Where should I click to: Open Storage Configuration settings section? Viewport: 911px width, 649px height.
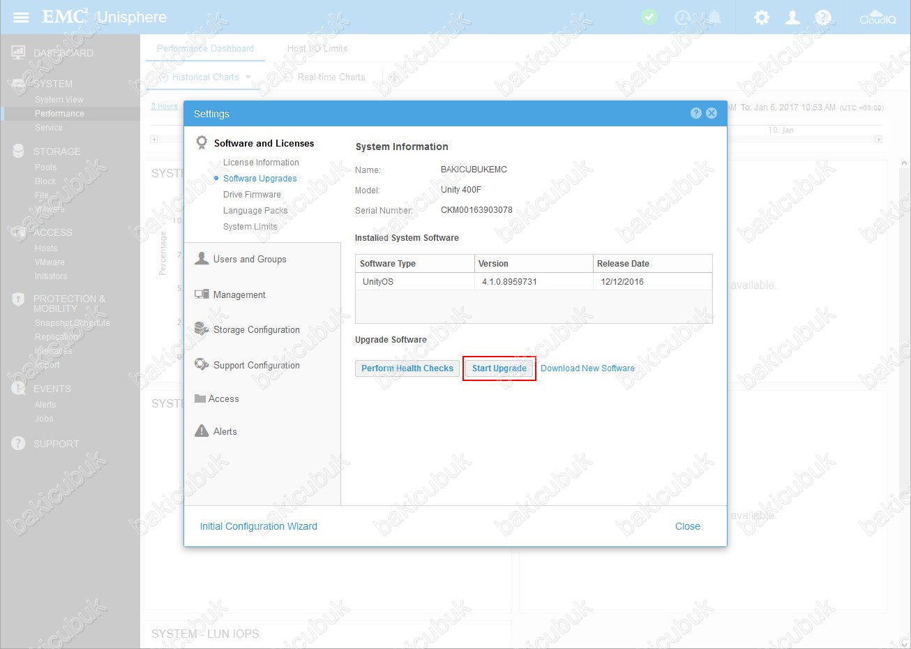click(x=257, y=329)
